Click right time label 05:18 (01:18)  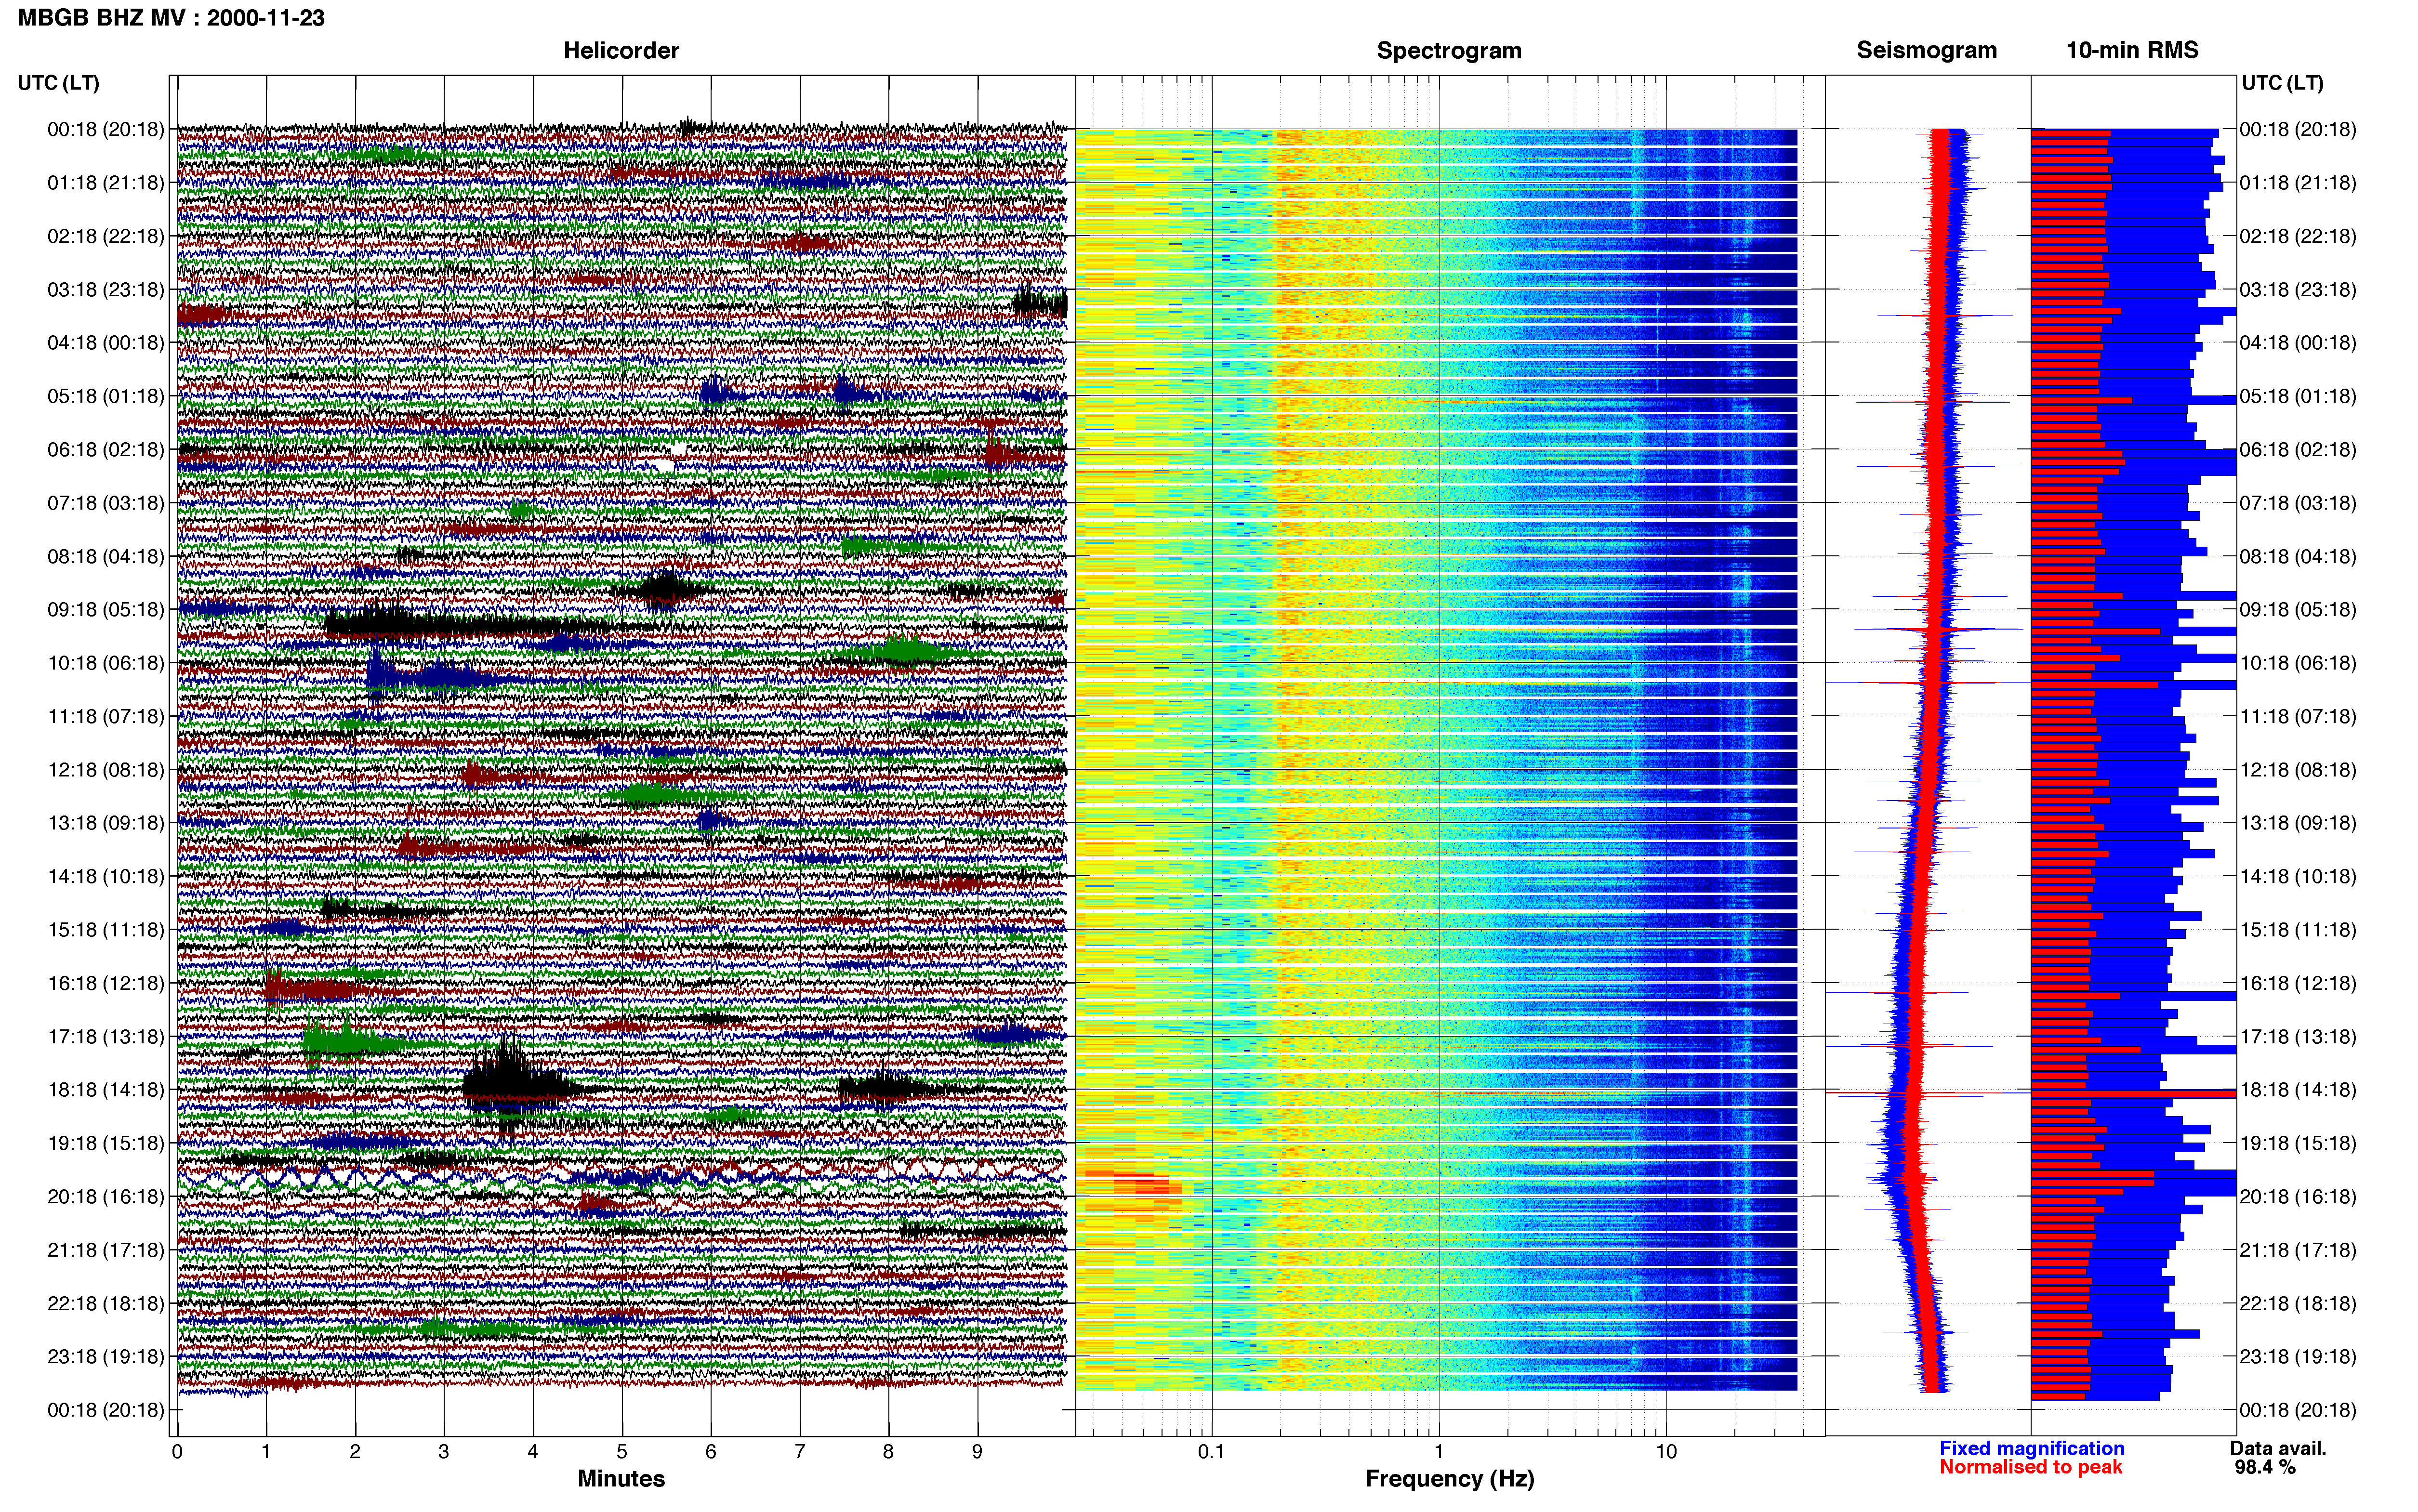[2298, 396]
